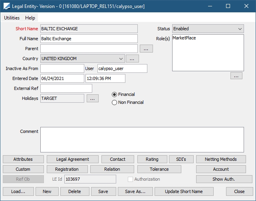Click the Full Name input field
This screenshot has height=201, width=256.
[89, 39]
